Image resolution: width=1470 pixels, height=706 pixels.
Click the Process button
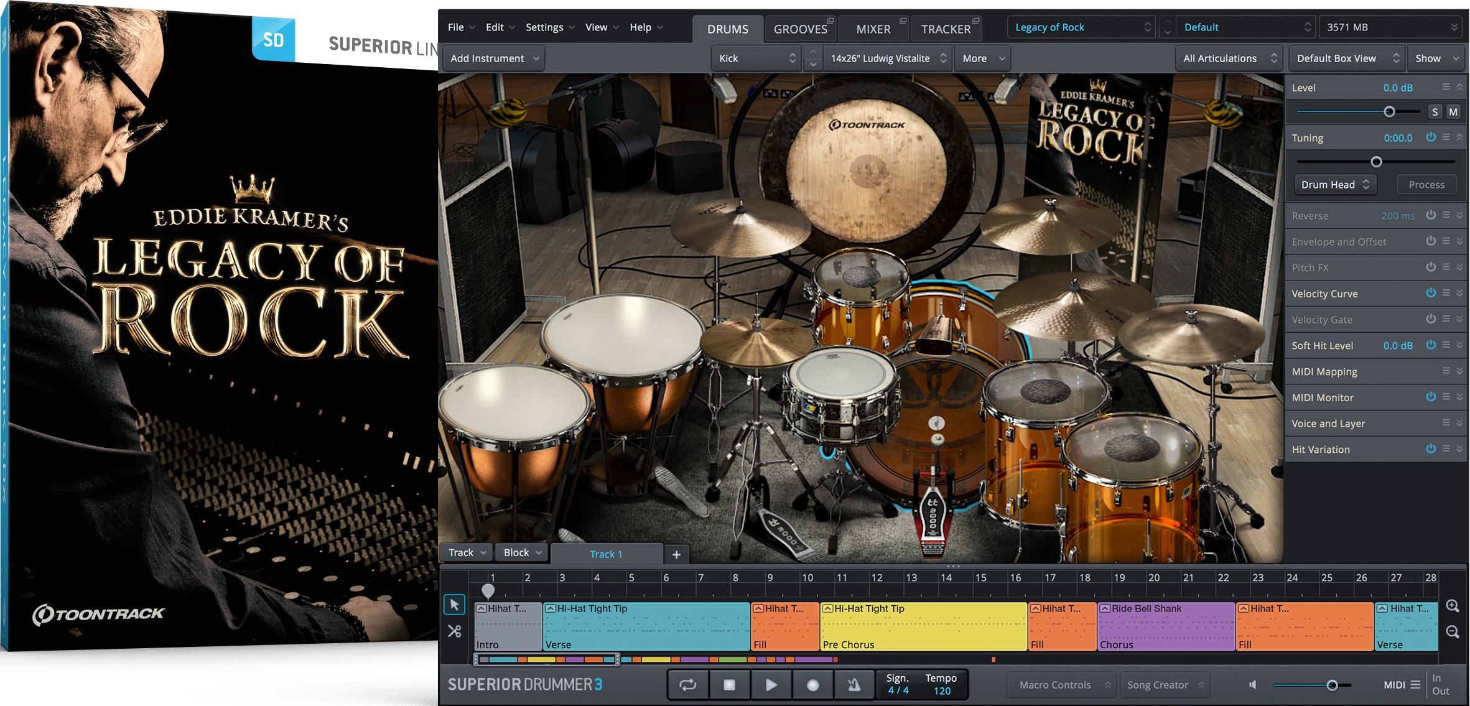pos(1426,185)
